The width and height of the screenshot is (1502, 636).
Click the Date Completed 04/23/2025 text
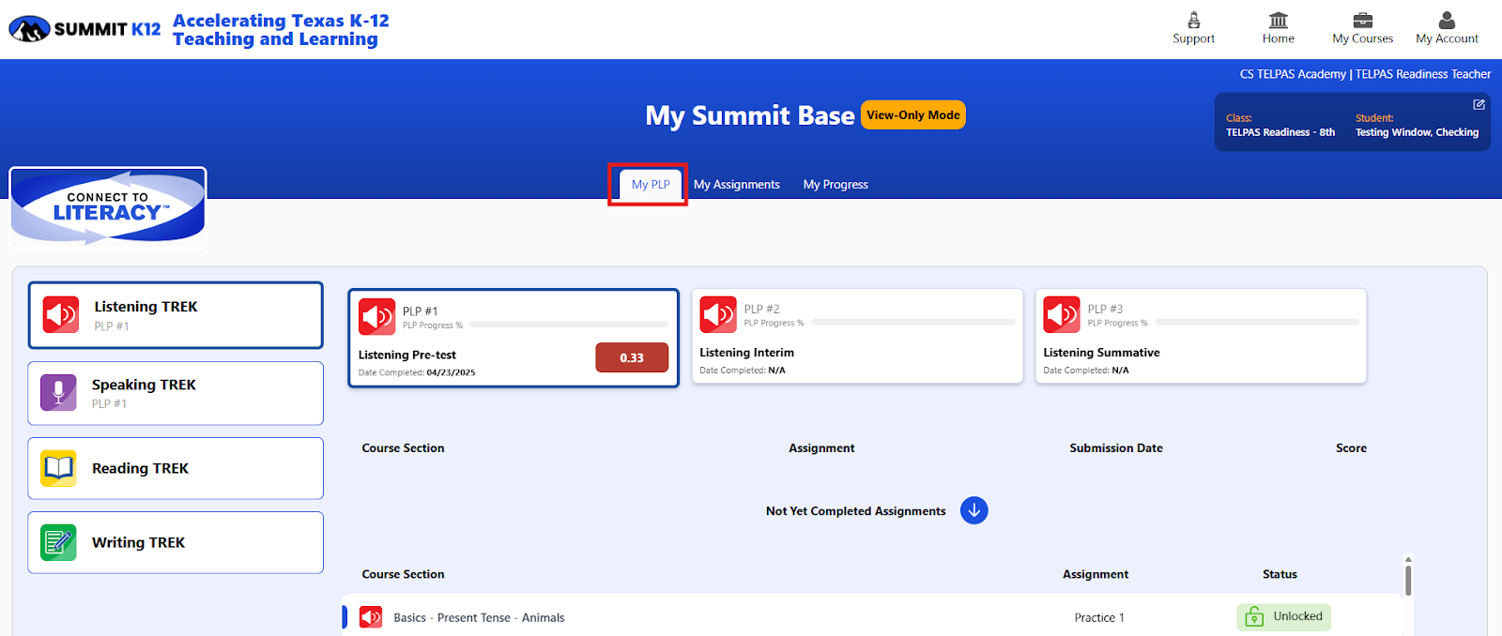(417, 372)
